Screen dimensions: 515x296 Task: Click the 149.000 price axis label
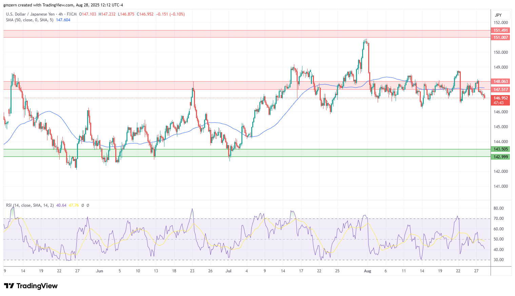(501, 67)
